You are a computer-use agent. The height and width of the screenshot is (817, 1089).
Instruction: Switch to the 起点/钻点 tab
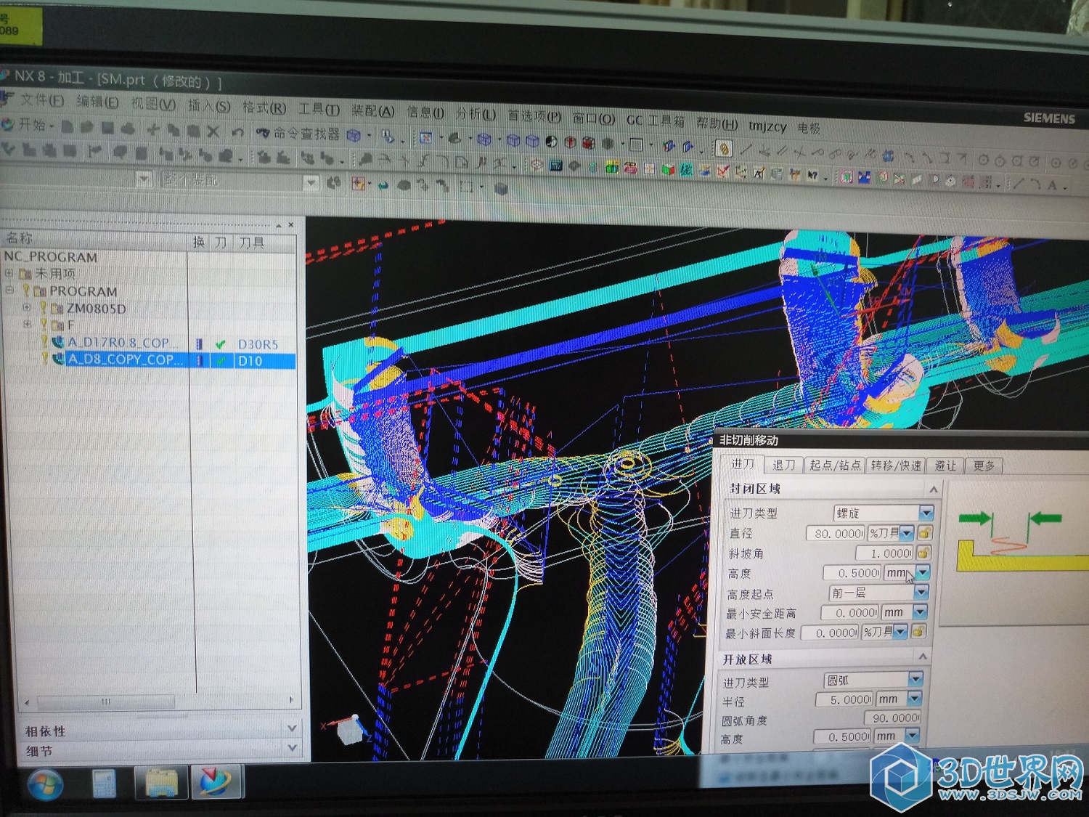click(835, 465)
